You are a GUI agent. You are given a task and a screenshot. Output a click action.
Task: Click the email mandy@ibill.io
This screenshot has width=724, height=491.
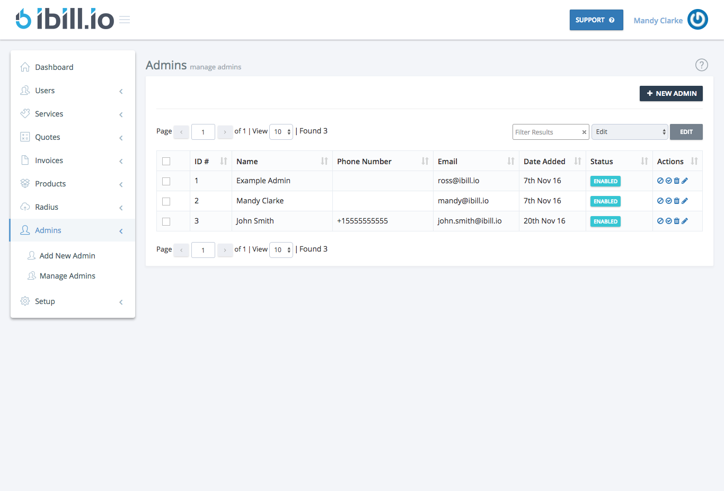point(463,201)
